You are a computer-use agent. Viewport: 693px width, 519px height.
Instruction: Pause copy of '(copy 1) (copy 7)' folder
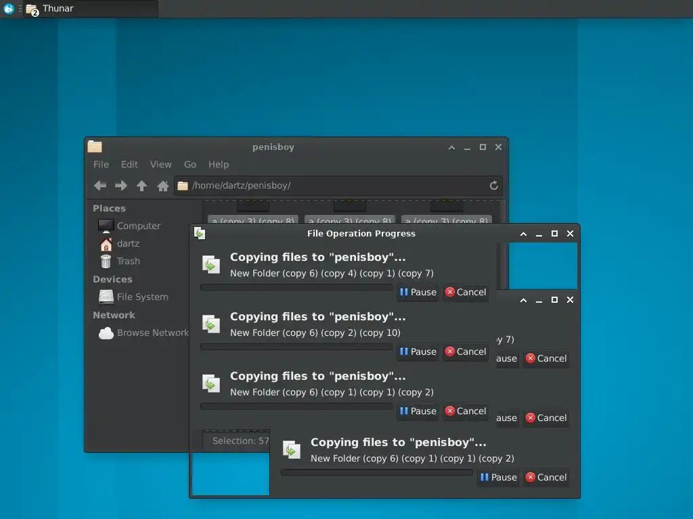point(418,292)
